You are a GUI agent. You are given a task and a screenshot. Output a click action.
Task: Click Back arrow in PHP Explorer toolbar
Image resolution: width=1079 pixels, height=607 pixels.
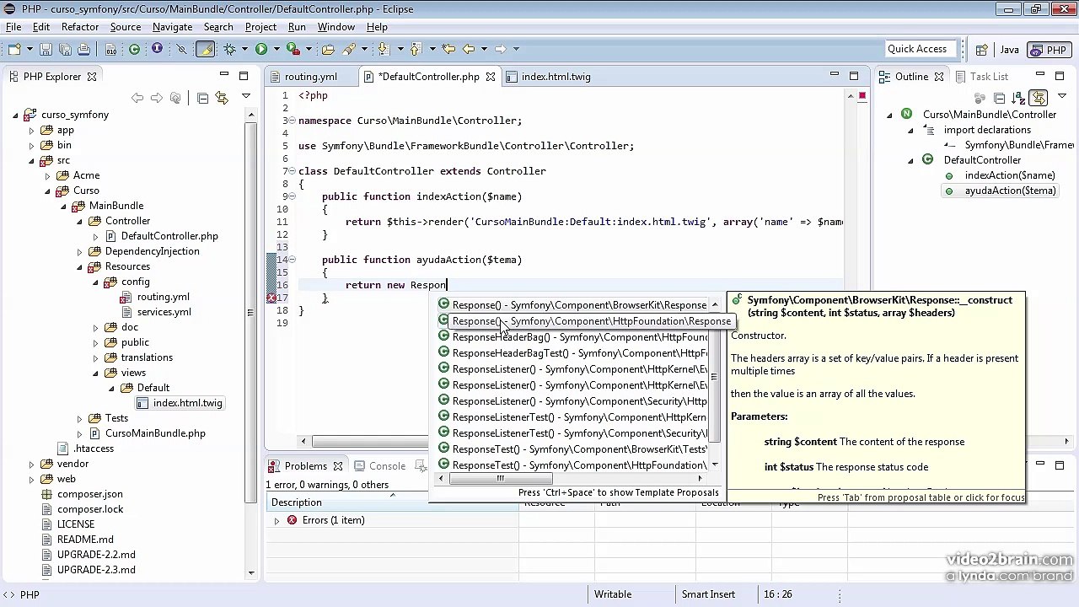coord(137,98)
